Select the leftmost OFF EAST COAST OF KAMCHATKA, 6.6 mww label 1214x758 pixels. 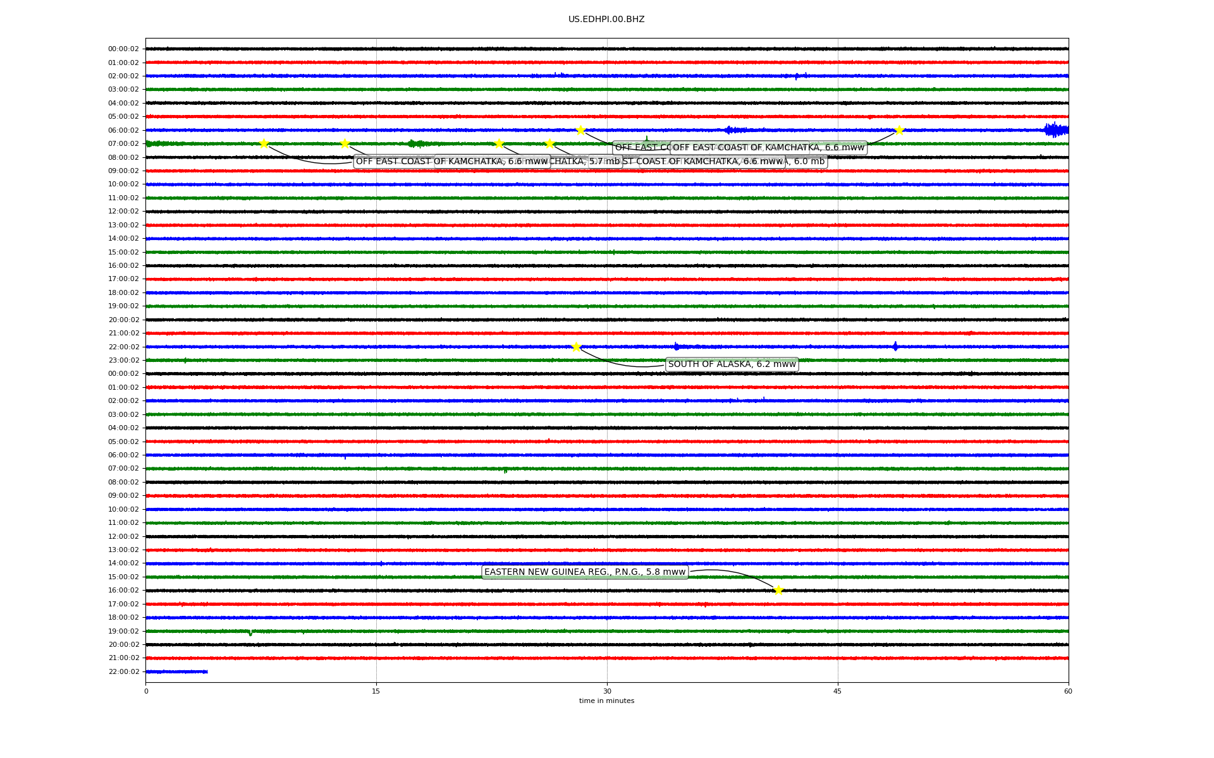click(451, 162)
